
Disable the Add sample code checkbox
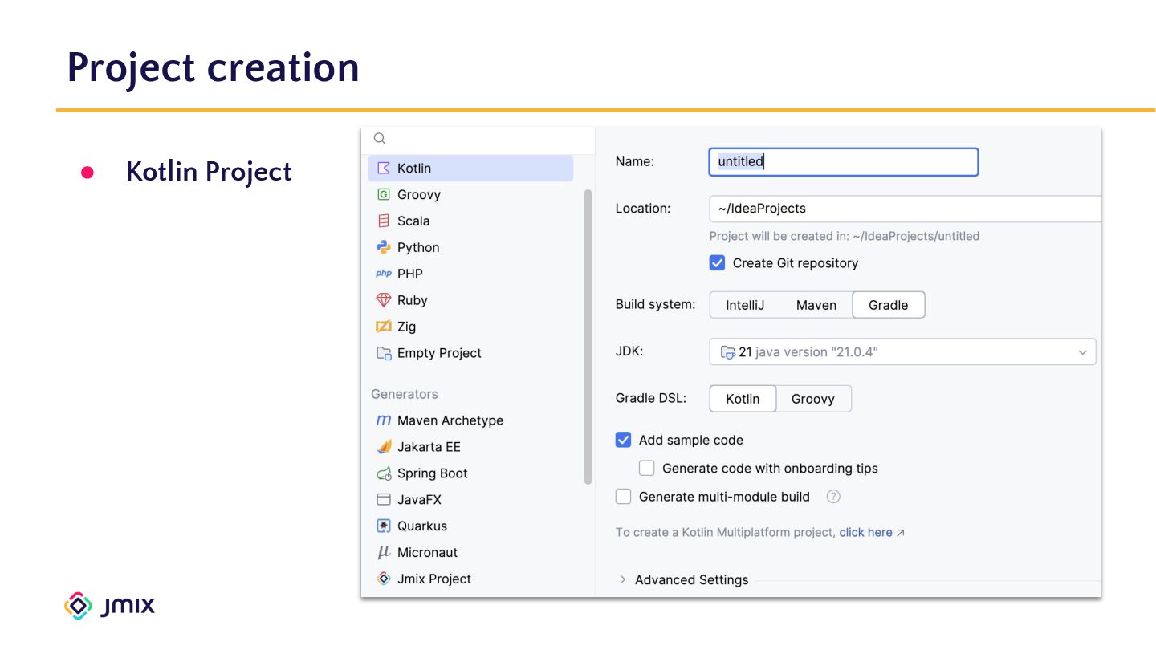pos(623,440)
